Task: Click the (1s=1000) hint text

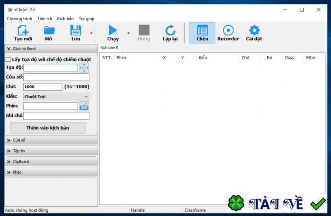Action: (x=77, y=87)
